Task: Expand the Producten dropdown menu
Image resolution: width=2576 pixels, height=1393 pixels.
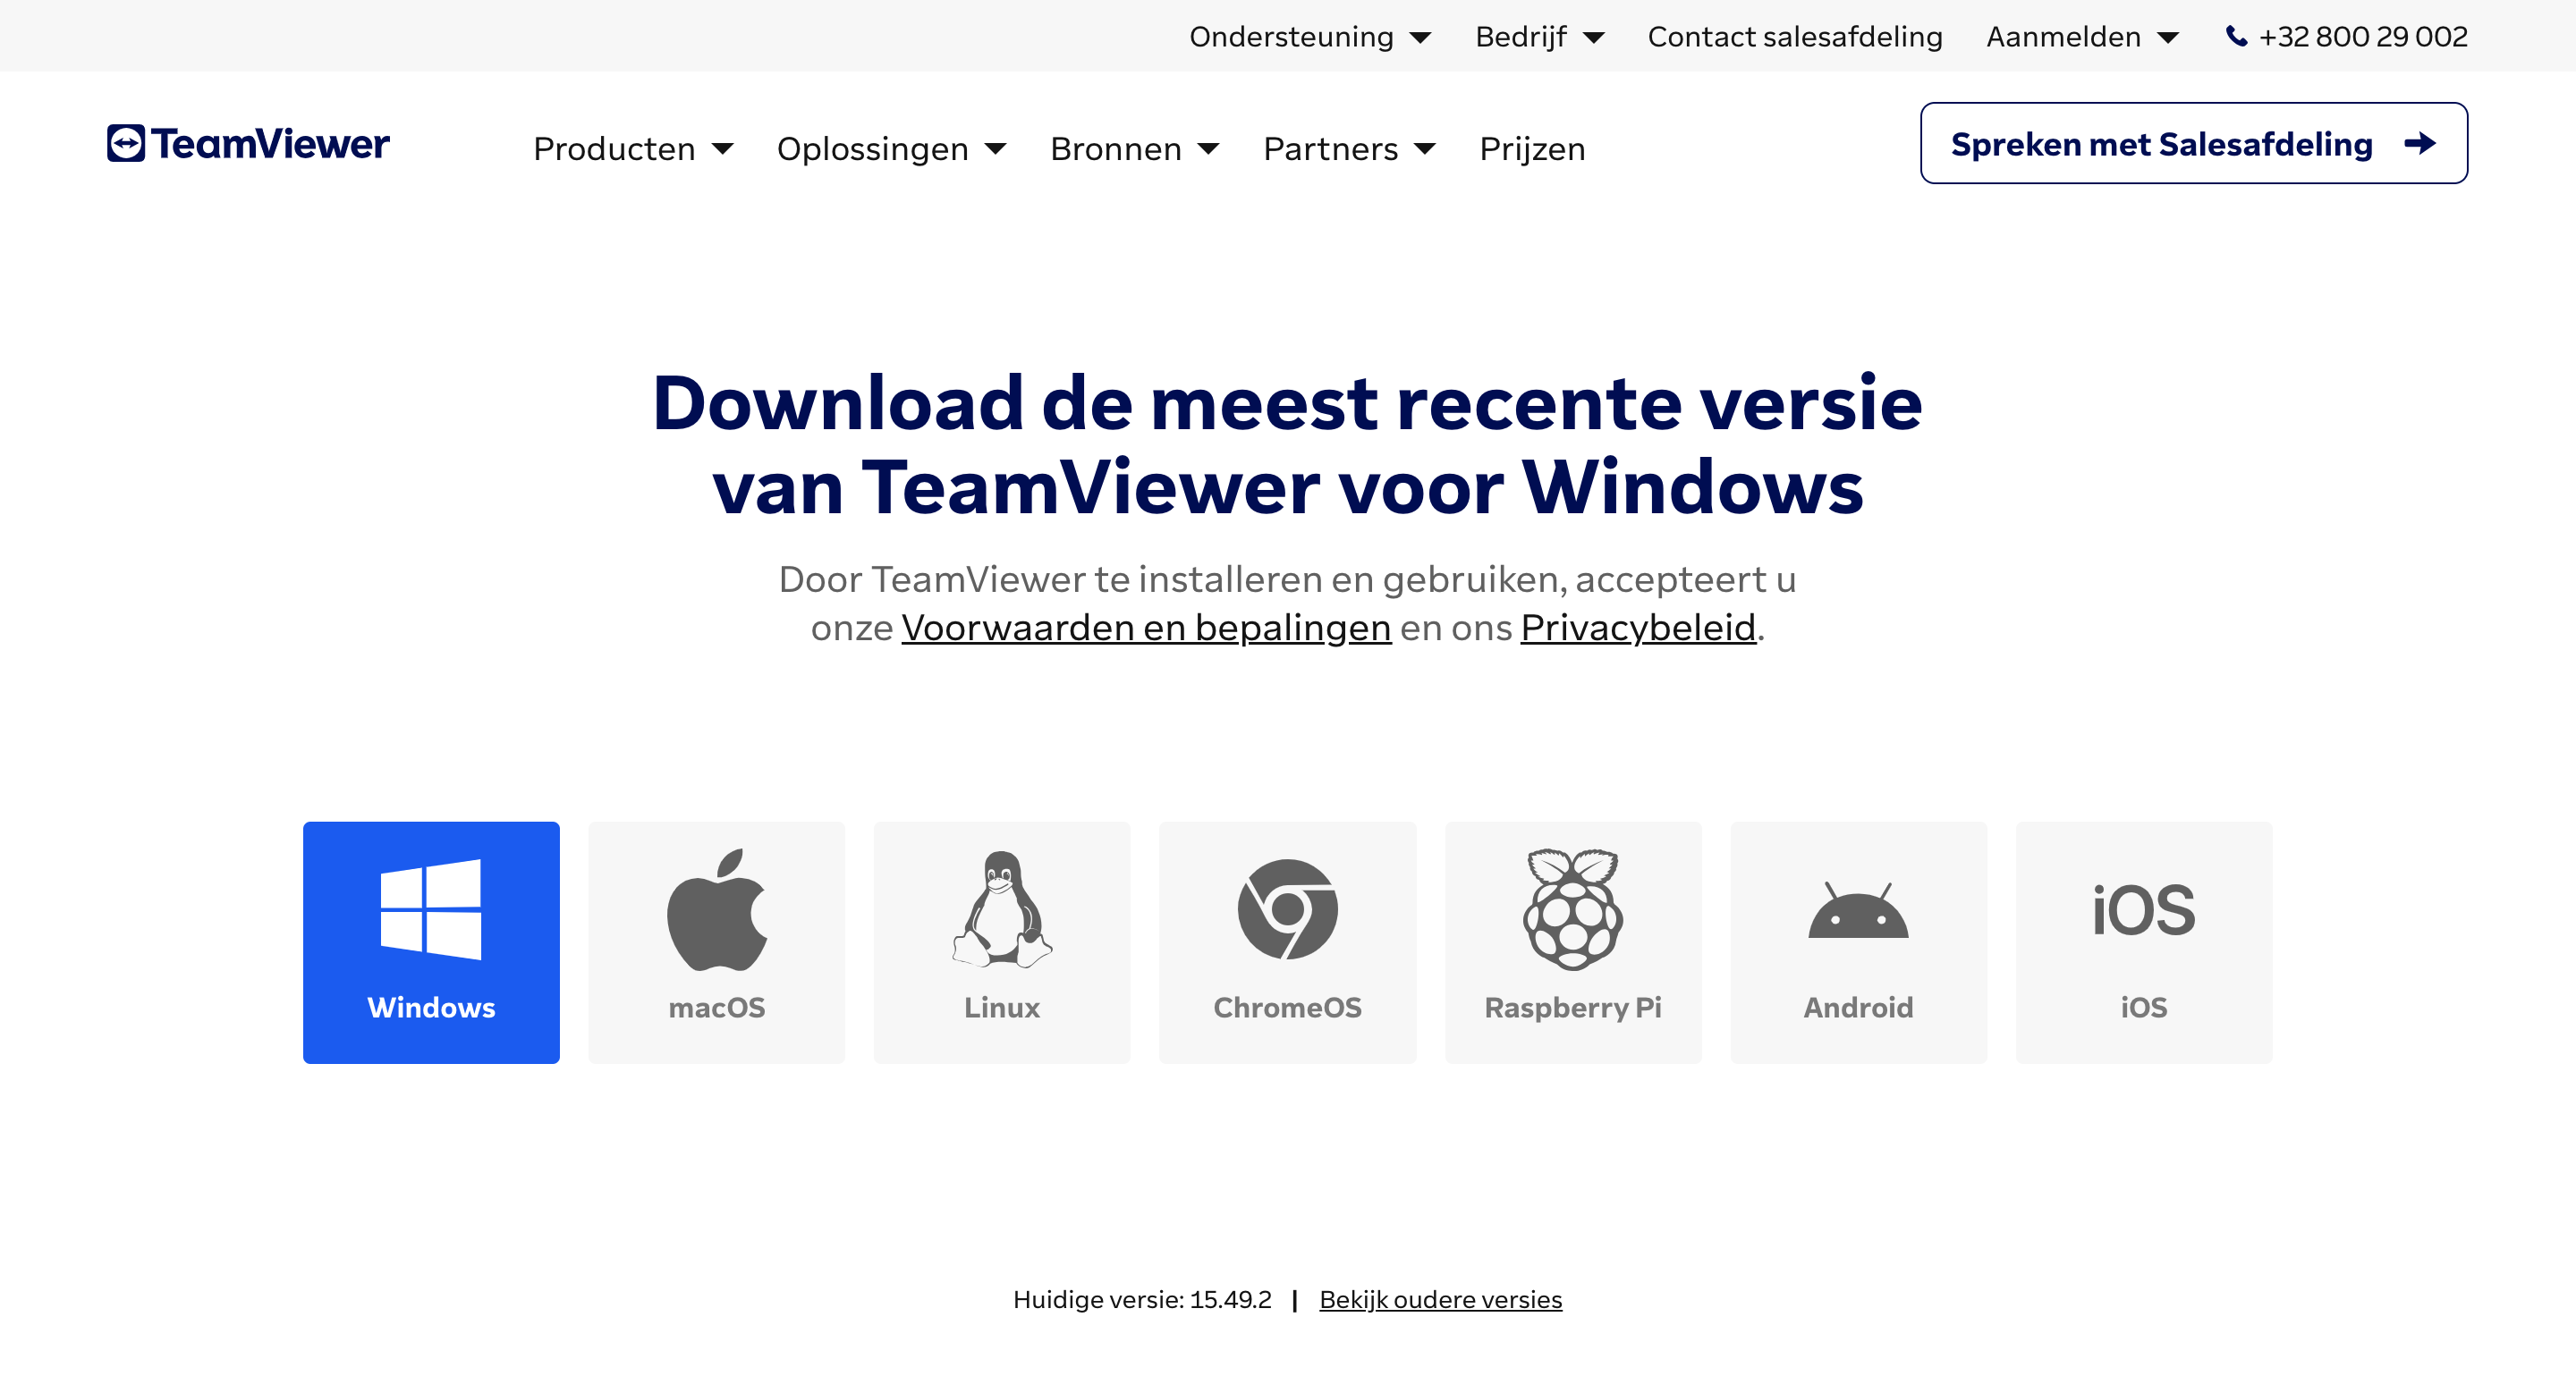Action: pos(635,148)
